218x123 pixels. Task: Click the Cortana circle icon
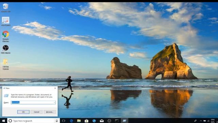point(10,121)
